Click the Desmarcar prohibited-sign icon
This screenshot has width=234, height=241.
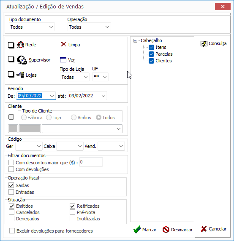tap(166, 230)
